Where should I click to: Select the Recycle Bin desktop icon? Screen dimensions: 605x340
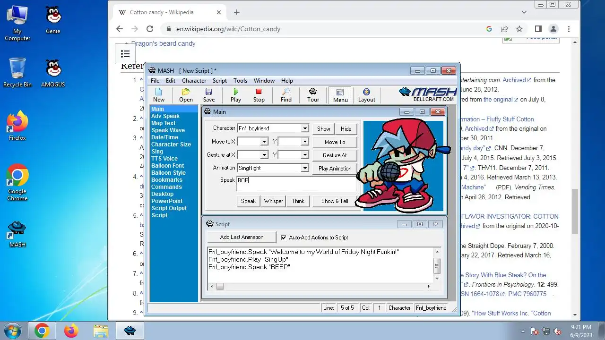click(x=17, y=73)
